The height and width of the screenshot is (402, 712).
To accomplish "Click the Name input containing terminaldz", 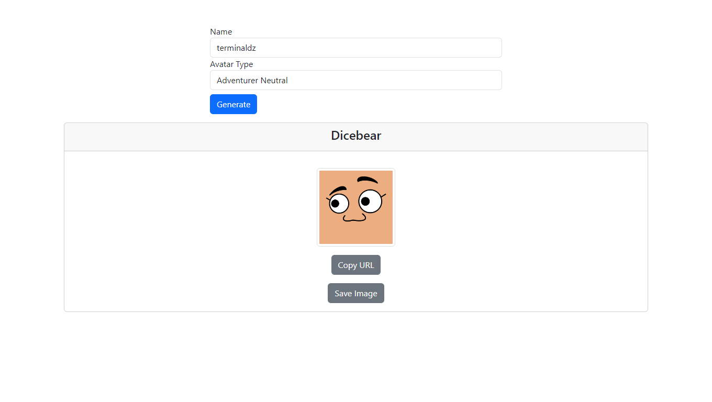I will [356, 48].
